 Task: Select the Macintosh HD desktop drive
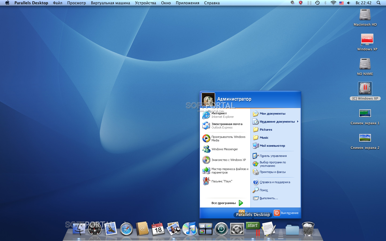pos(365,17)
